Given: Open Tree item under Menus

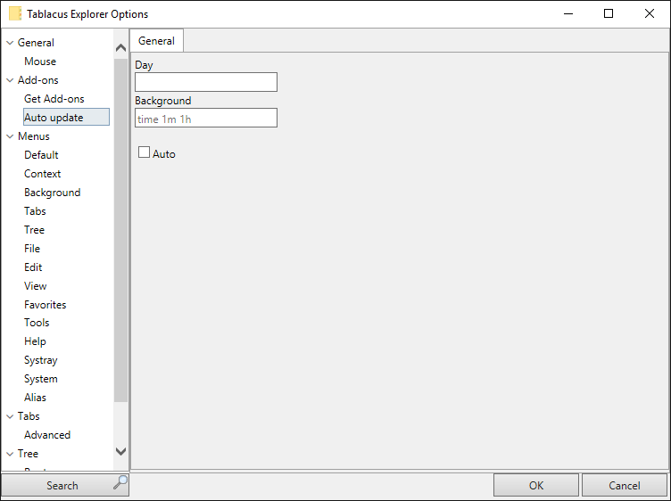Looking at the screenshot, I should tap(34, 230).
